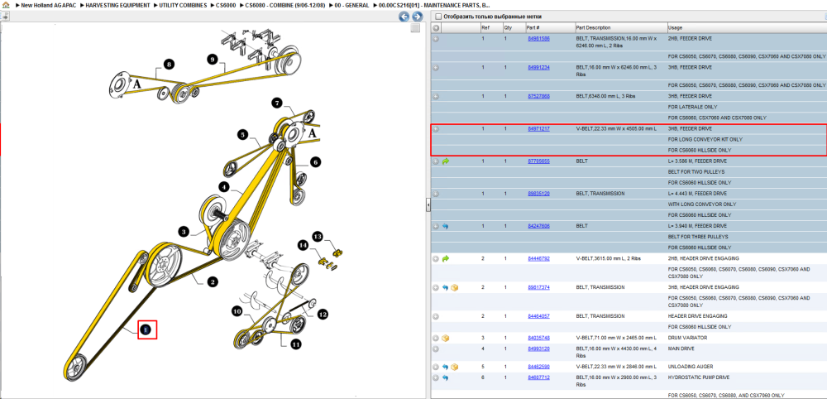Select callout 6 on the belt diagram
The image size is (827, 399).
[x=315, y=162]
